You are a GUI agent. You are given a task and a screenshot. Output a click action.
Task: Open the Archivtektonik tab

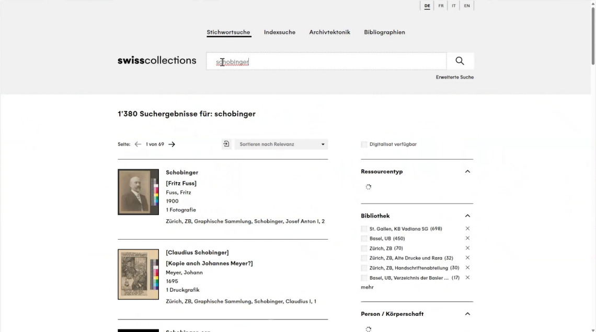(329, 32)
